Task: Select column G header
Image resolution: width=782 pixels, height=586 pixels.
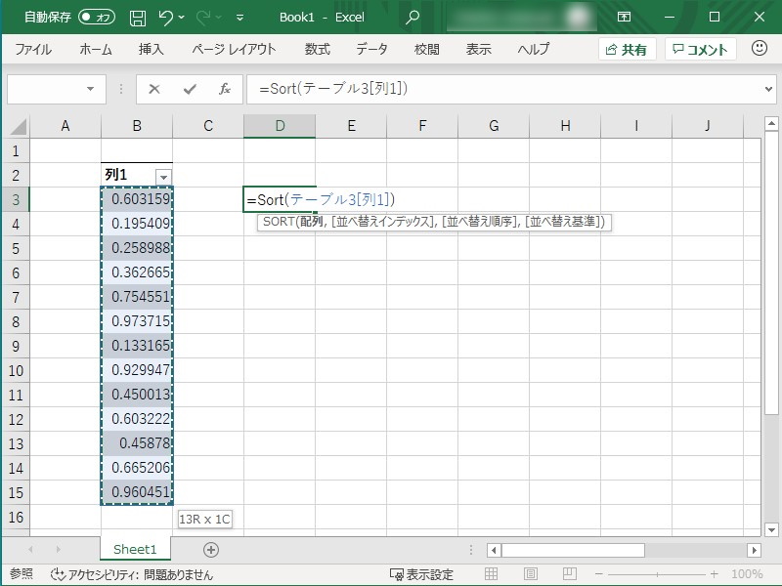Action: coord(494,126)
